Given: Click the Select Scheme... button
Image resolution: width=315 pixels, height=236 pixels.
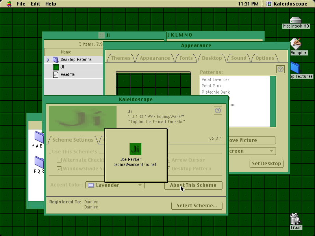Looking at the screenshot, I should [x=196, y=206].
